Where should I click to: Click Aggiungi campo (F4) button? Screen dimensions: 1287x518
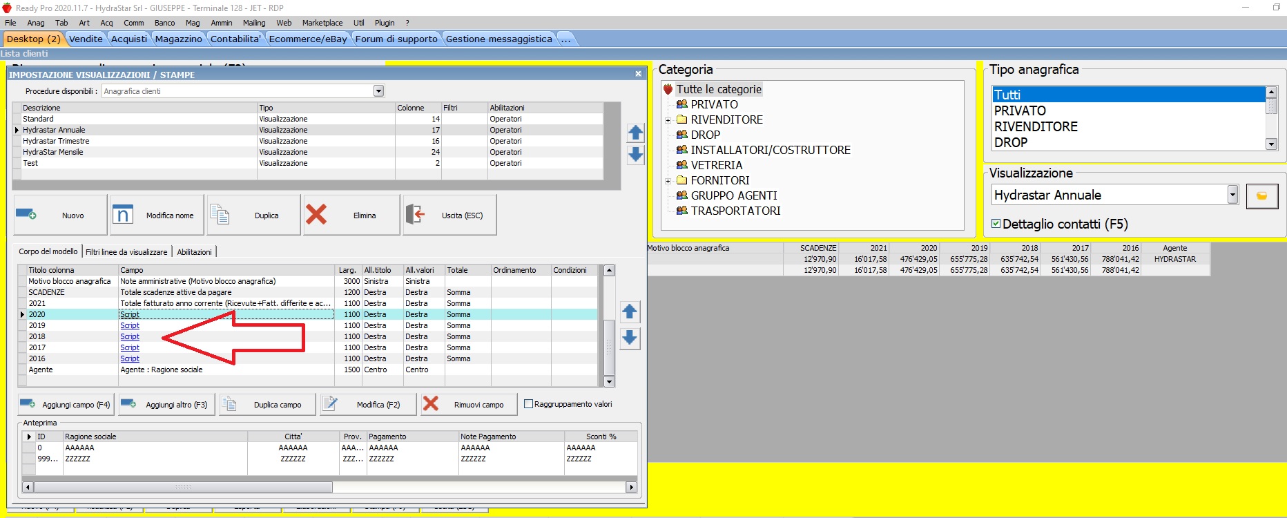(x=66, y=405)
